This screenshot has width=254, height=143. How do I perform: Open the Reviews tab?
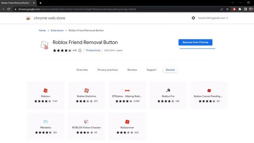pyautogui.click(x=132, y=70)
